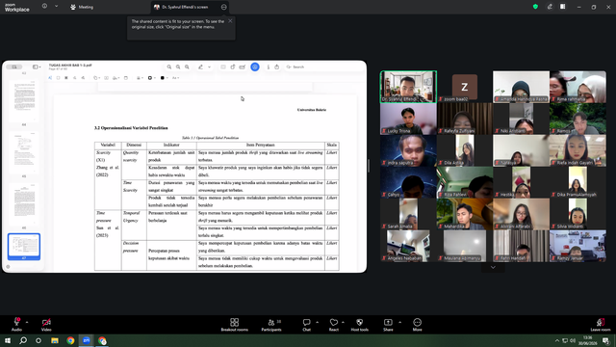
Task: Select Lucky Trisna's video tile
Action: 408,119
